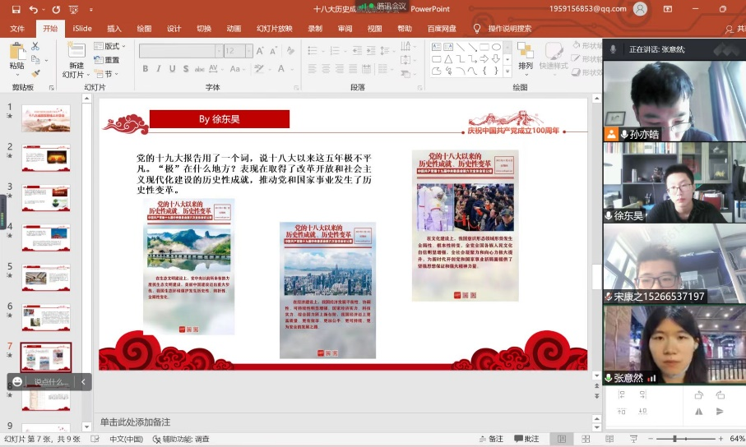This screenshot has height=447, width=746.
Task: Open the Slide Show (幻灯片放映) tab
Action: coord(275,29)
